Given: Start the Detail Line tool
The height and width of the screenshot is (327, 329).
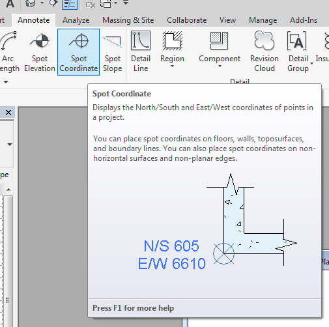Looking at the screenshot, I should (x=141, y=52).
